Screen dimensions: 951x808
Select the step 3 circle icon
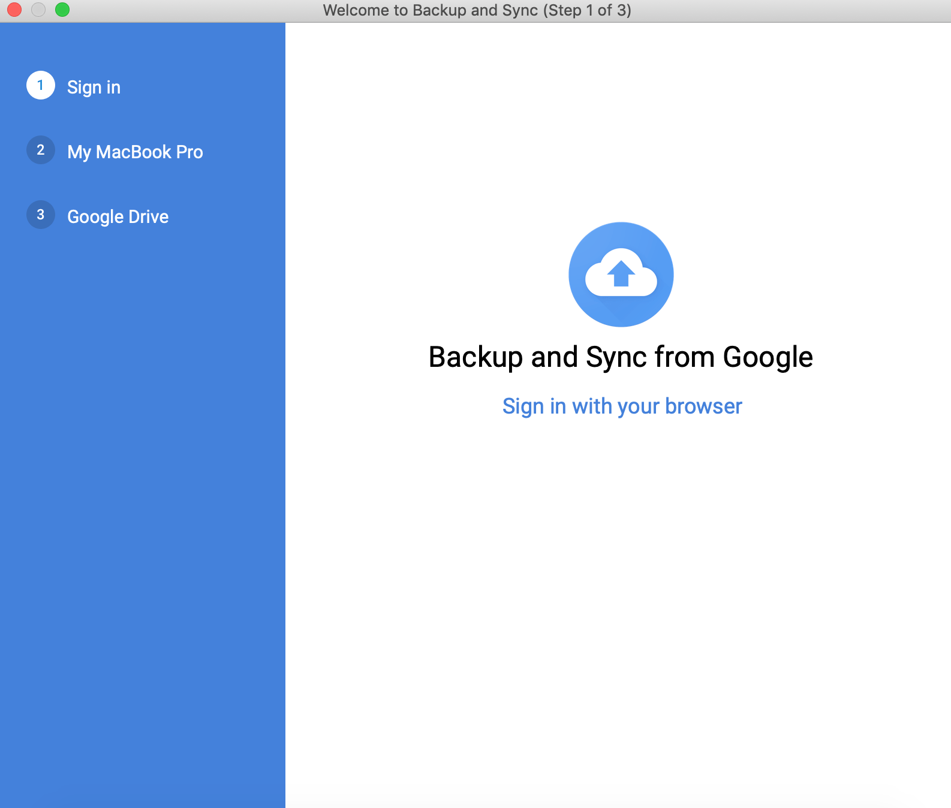41,215
